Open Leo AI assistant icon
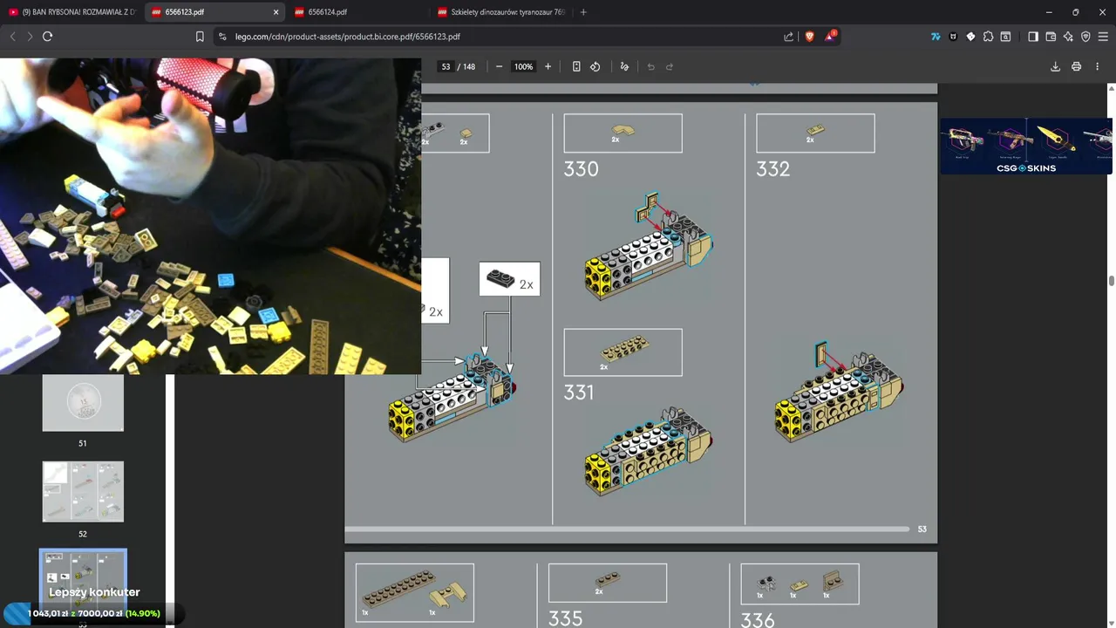This screenshot has width=1116, height=628. click(x=1068, y=37)
